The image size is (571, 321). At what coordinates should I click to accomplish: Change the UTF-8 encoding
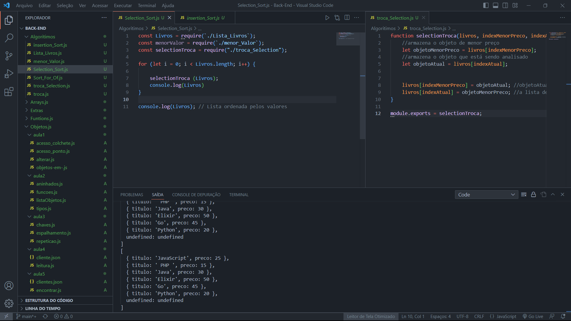(x=462, y=317)
